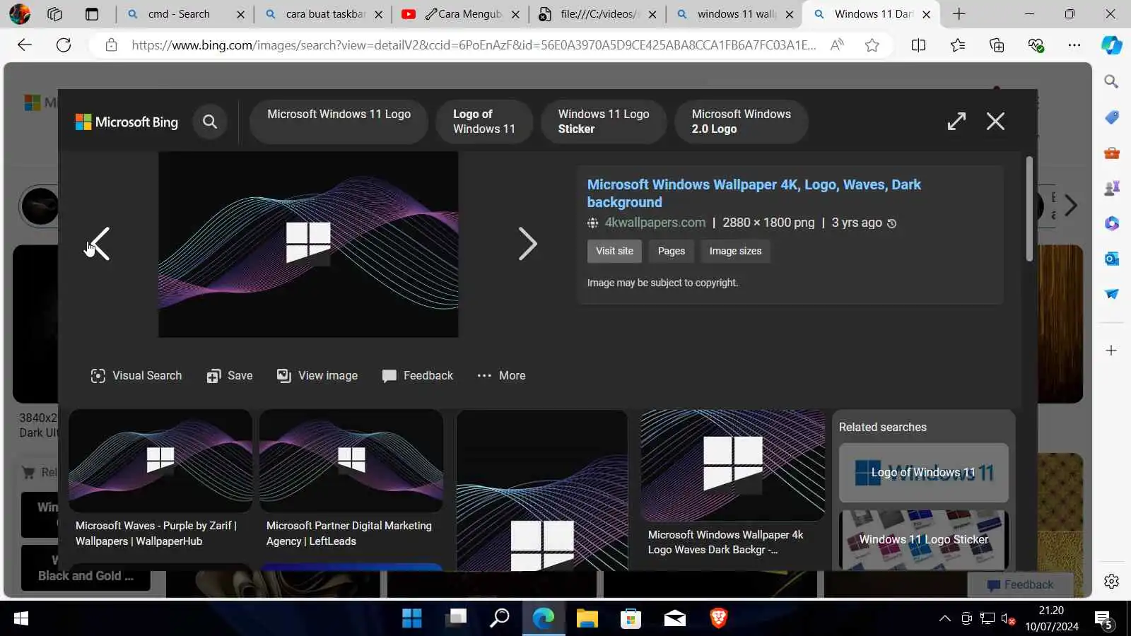Close the Bing image detail viewer
Screen dimensions: 1131x636
995,122
